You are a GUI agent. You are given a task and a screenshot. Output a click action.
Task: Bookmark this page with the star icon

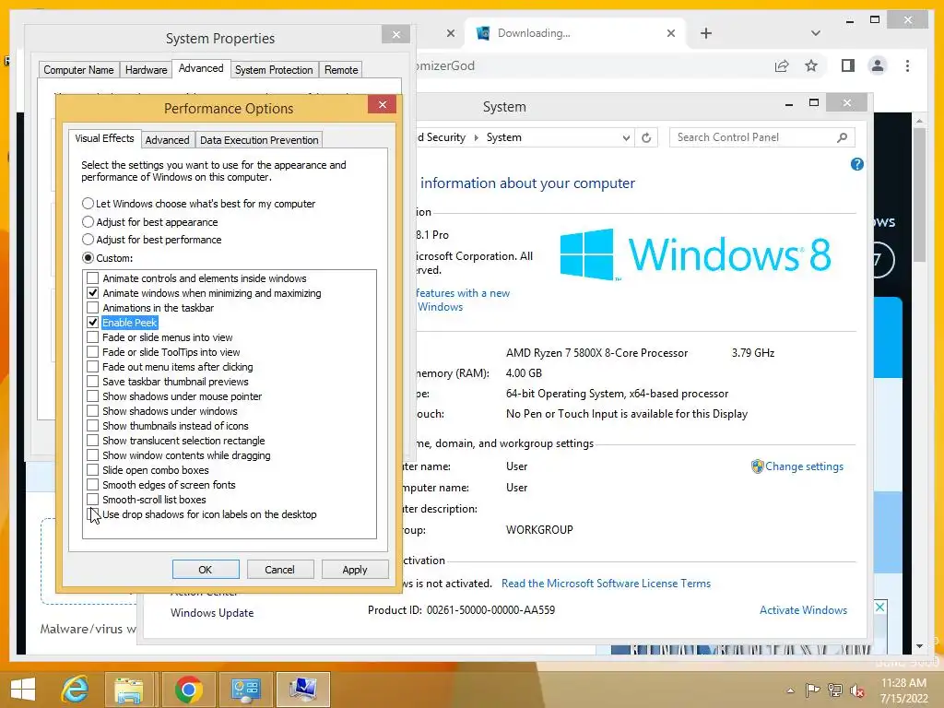point(811,65)
